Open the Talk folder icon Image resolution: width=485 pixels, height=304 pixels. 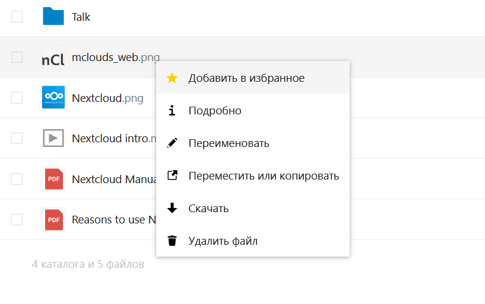53,16
